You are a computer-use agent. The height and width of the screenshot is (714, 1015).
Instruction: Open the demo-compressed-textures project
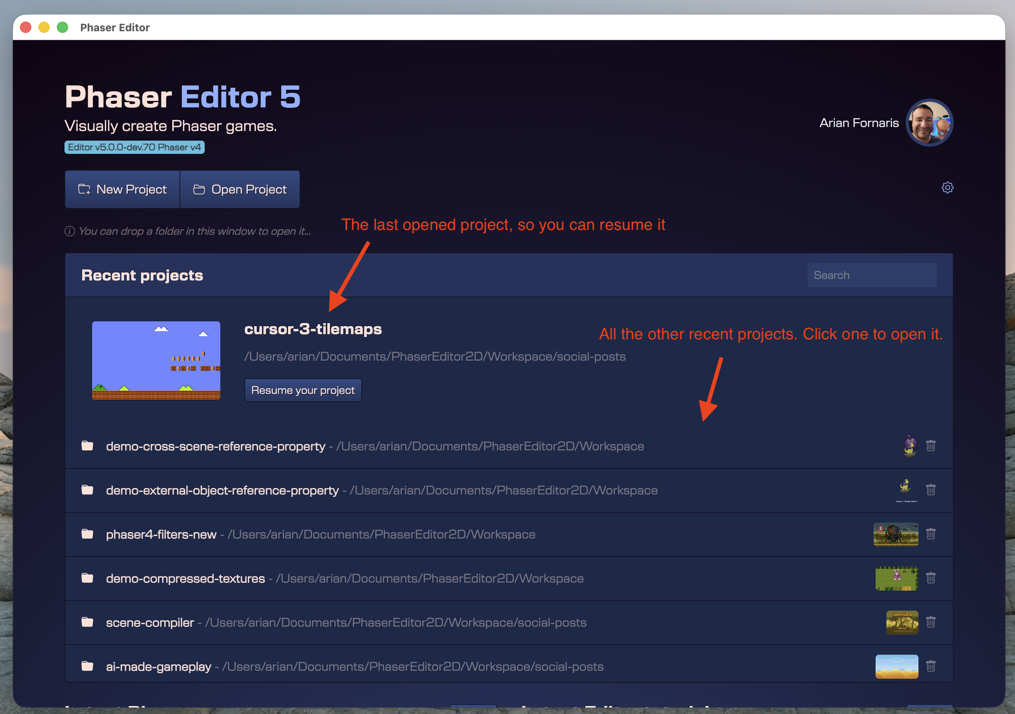(509, 578)
